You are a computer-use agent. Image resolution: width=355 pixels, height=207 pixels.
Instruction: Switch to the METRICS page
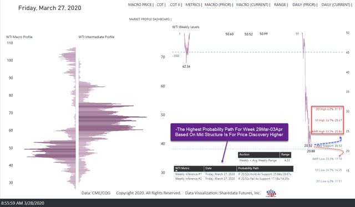click(x=193, y=5)
